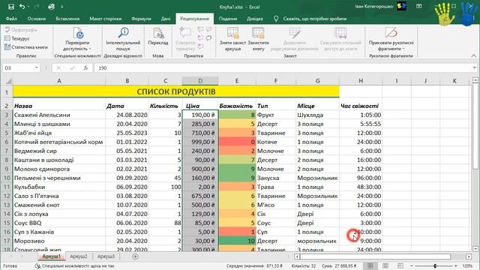This screenshot has width=480, height=270.
Task: Undo the last action
Action: tap(22, 7)
